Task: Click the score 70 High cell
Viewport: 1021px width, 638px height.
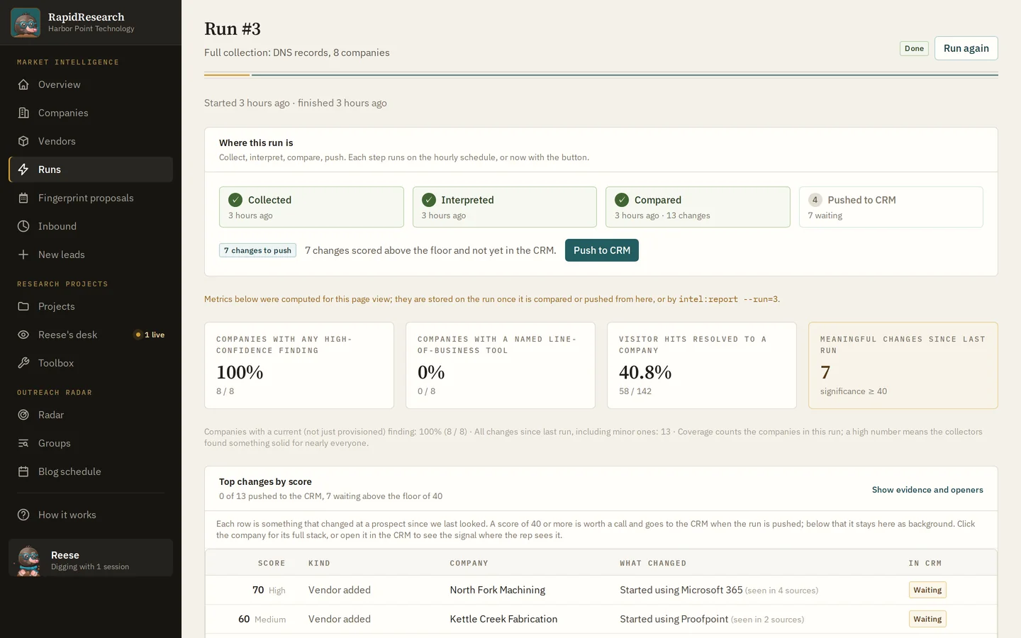Action: click(269, 590)
